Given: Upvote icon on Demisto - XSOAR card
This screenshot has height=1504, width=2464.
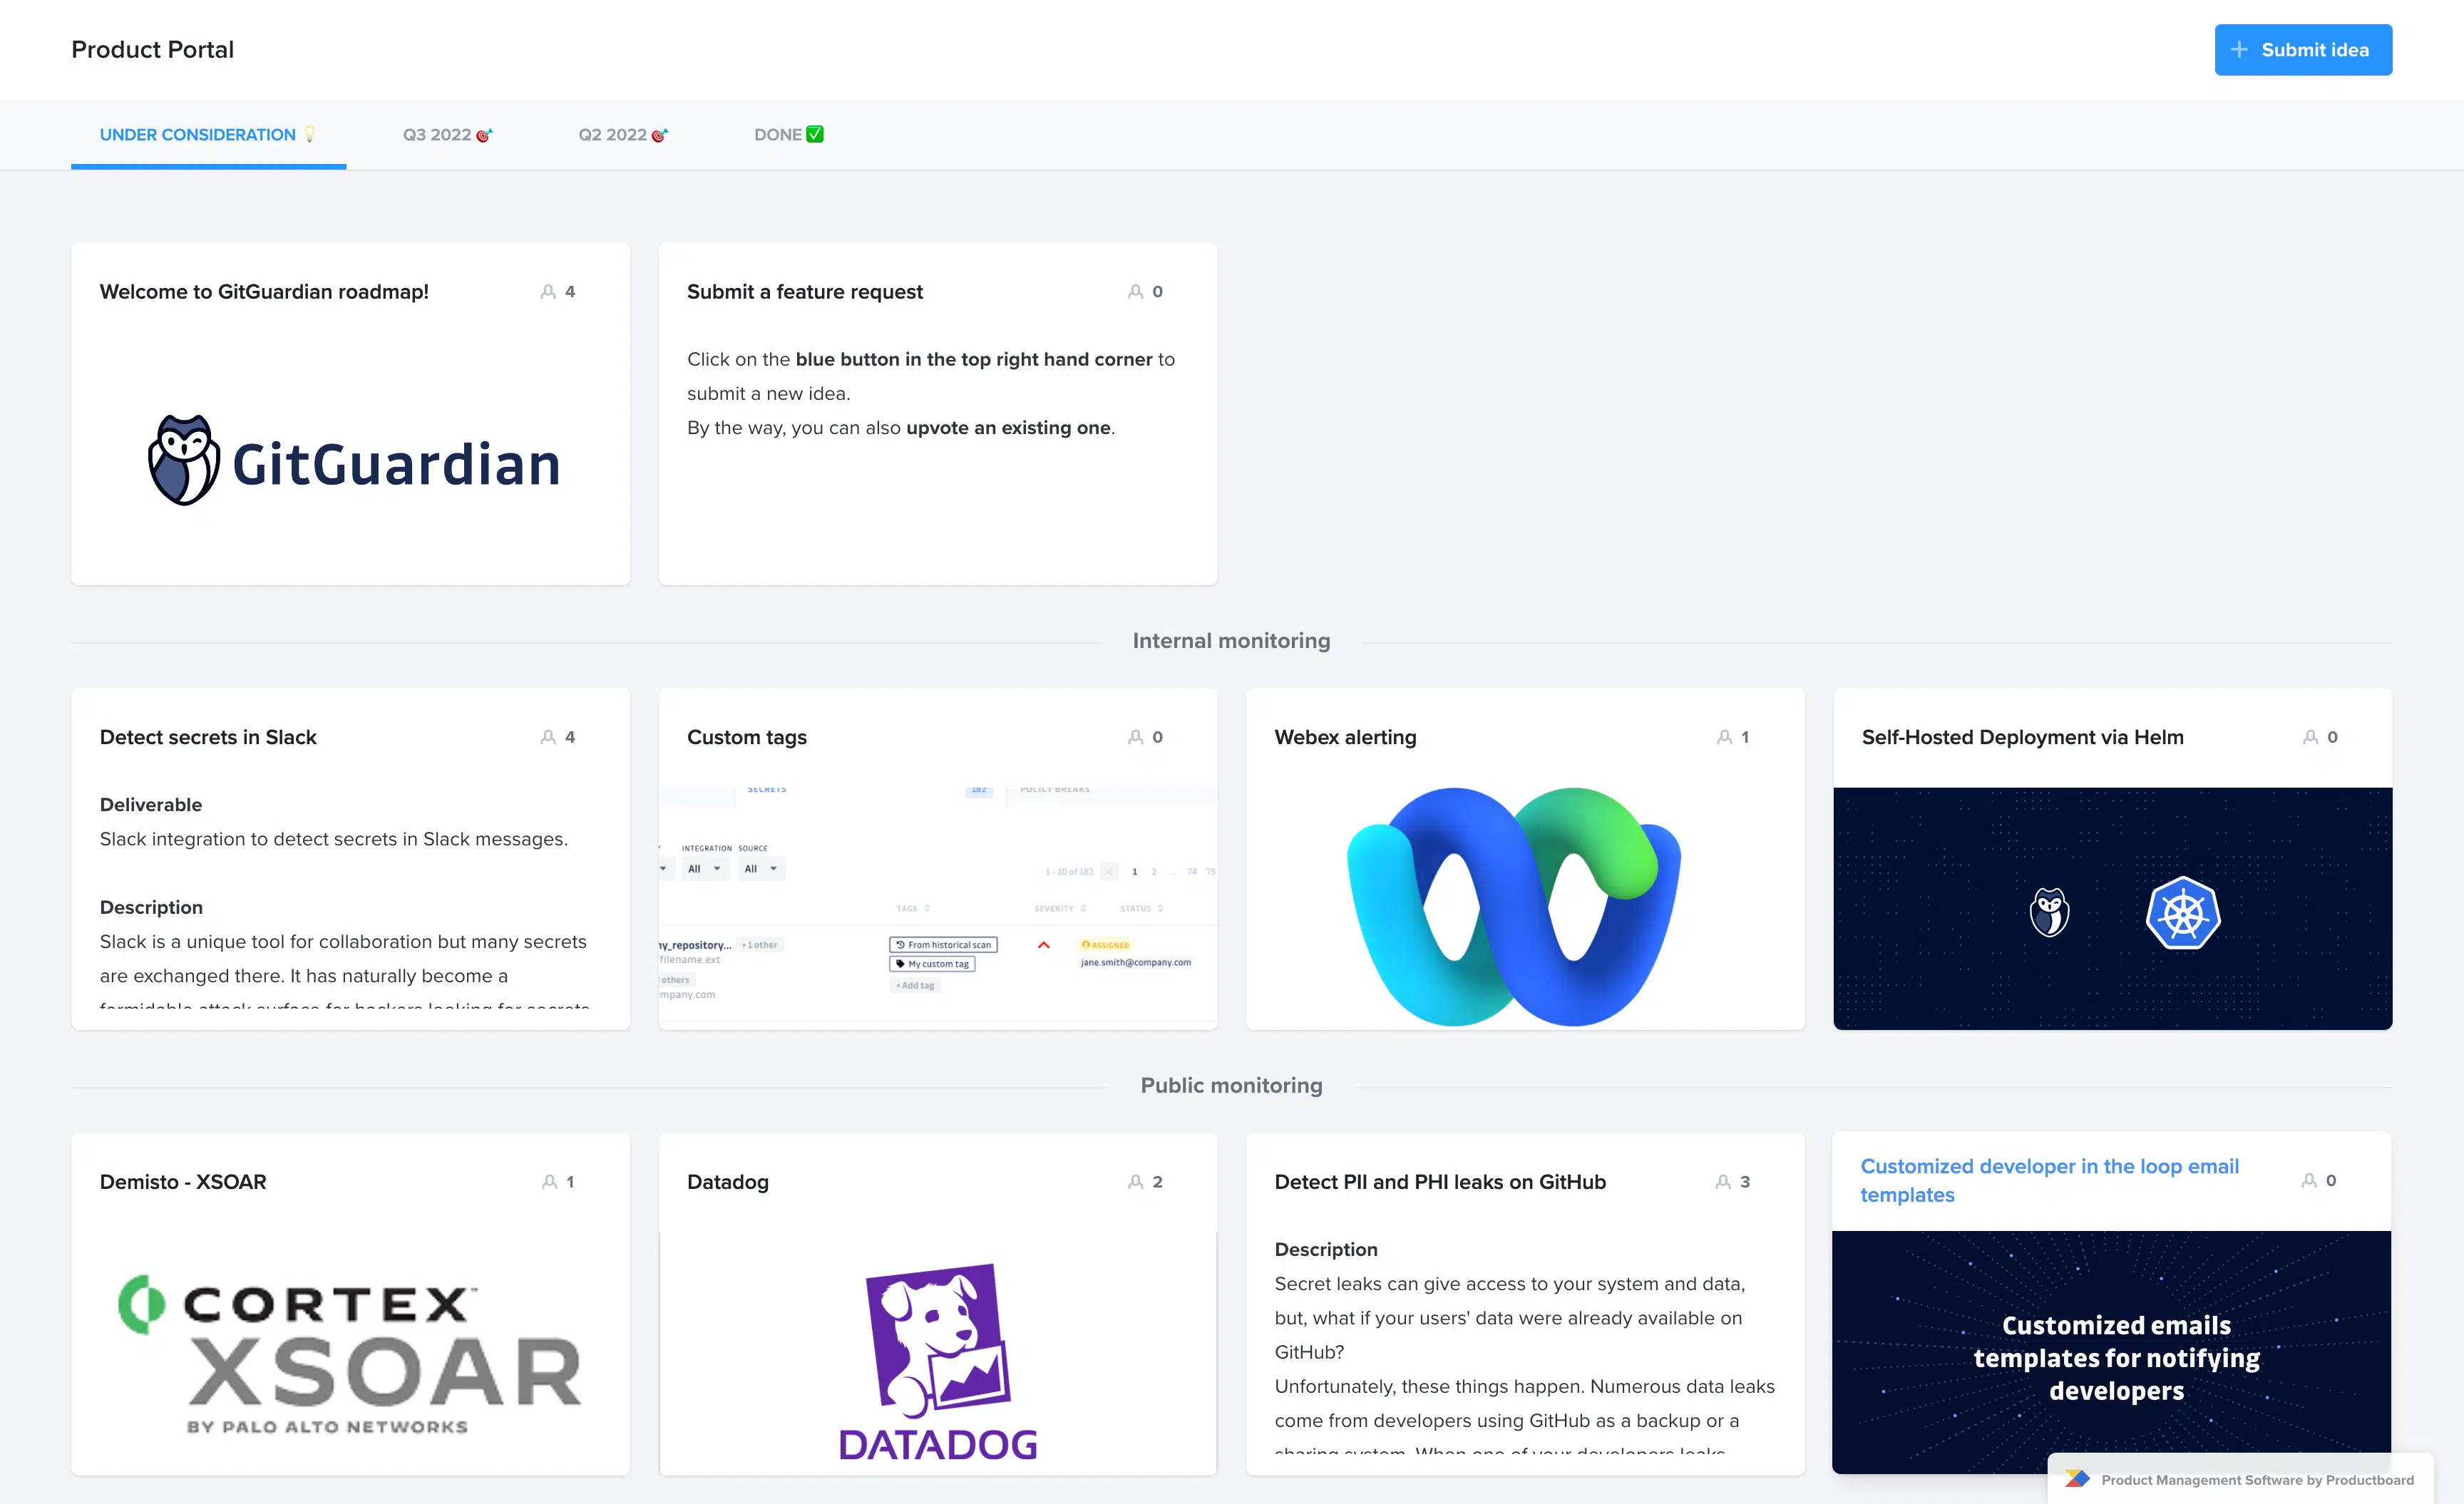Looking at the screenshot, I should [x=549, y=1182].
